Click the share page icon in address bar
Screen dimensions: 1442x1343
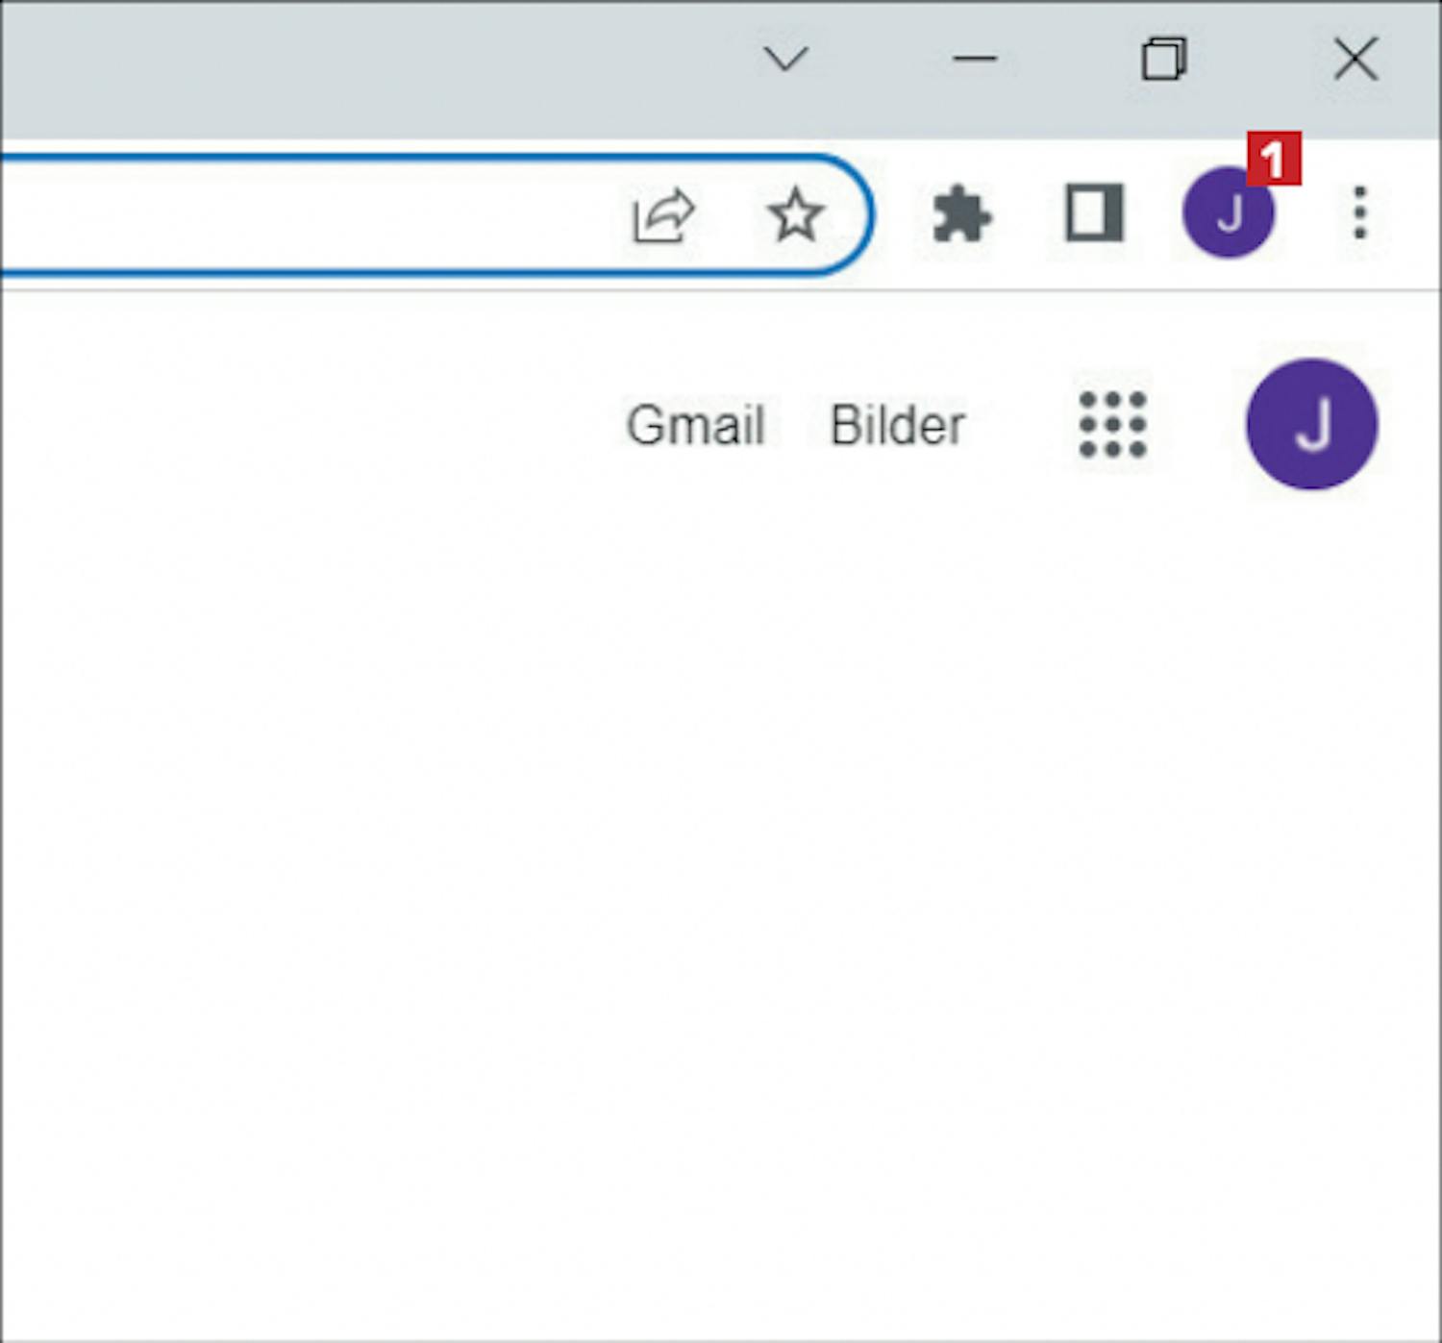tap(663, 214)
